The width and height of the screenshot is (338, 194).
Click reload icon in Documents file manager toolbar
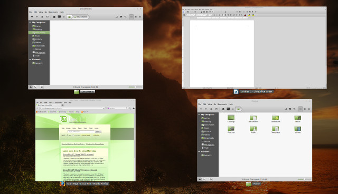click(x=48, y=17)
